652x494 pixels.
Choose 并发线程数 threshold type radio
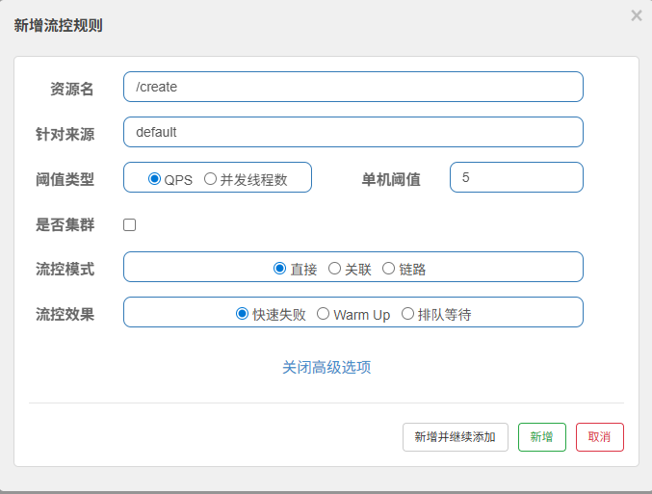(210, 179)
